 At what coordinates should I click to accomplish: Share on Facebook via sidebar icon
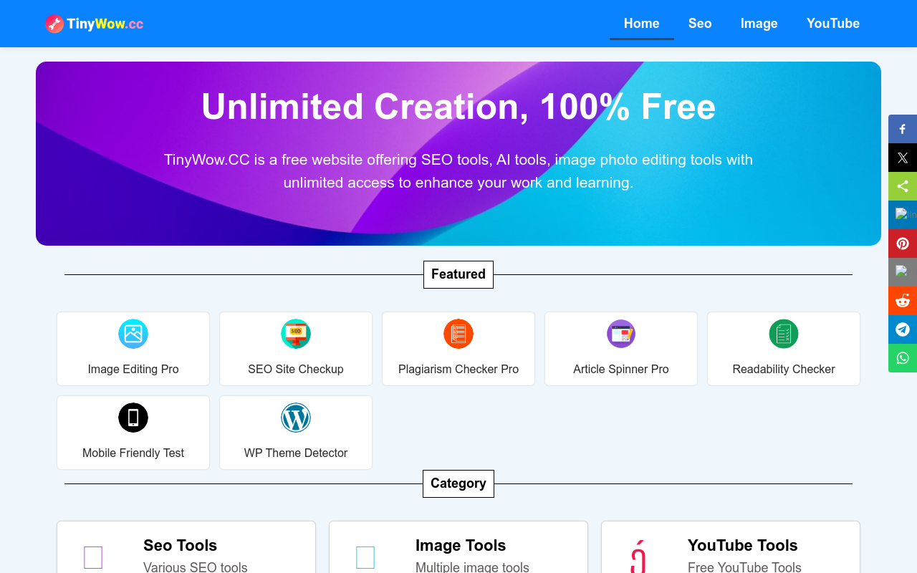903,129
